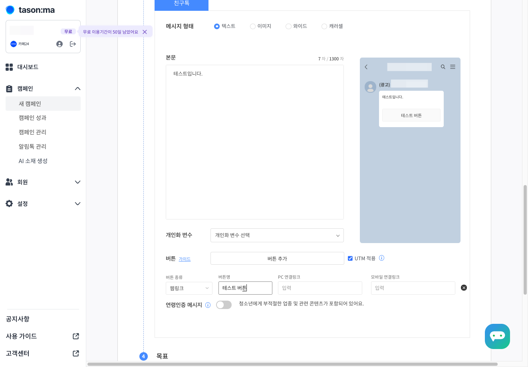This screenshot has width=528, height=367.
Task: Open 고객센터 link
Action: [x=18, y=353]
